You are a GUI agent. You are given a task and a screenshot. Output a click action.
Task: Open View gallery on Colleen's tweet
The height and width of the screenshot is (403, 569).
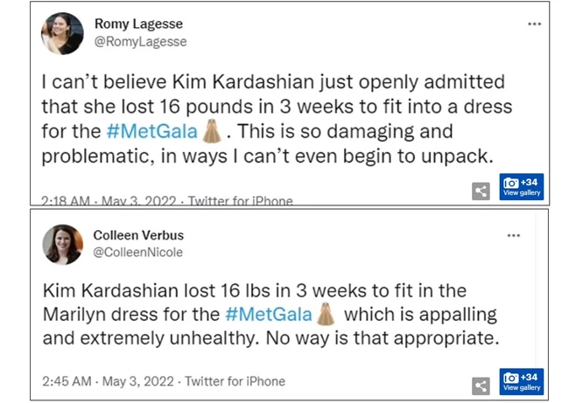click(522, 382)
